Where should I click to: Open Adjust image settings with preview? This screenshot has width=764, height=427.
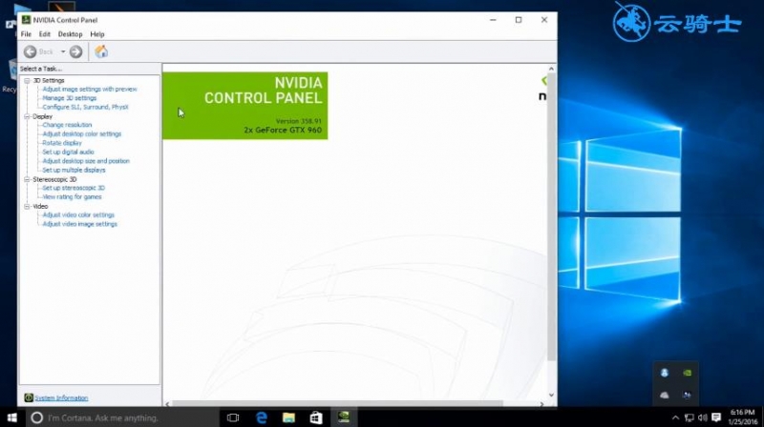[90, 89]
